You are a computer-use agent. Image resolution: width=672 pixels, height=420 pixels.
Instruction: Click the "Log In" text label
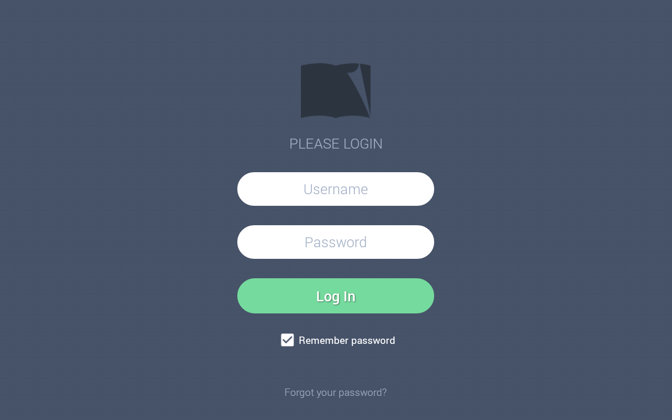click(336, 296)
